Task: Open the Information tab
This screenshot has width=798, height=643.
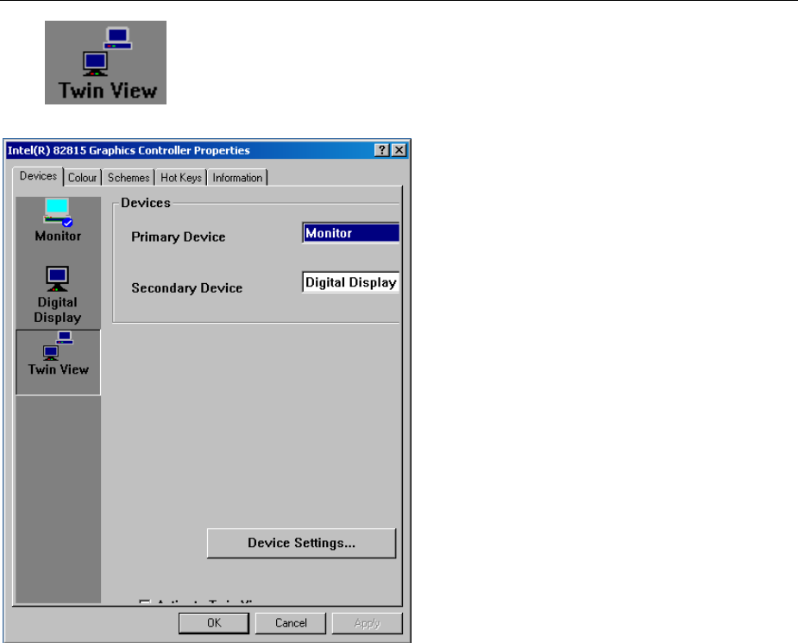Action: click(x=237, y=178)
